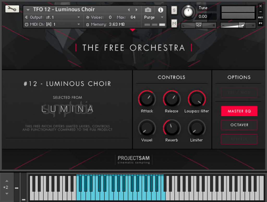
Task: Load the next instrument with right arrow
Action: point(137,9)
